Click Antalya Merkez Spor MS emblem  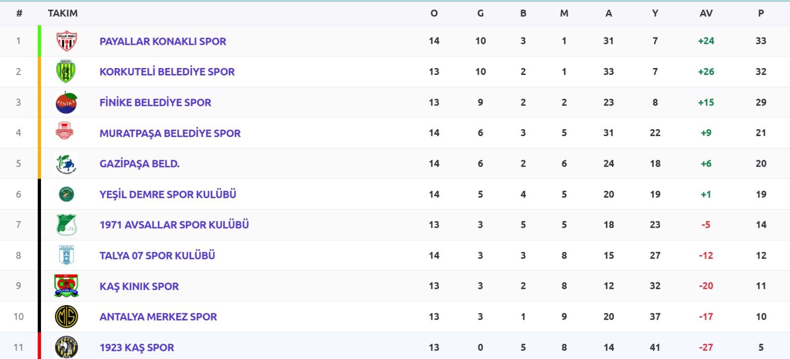click(66, 317)
